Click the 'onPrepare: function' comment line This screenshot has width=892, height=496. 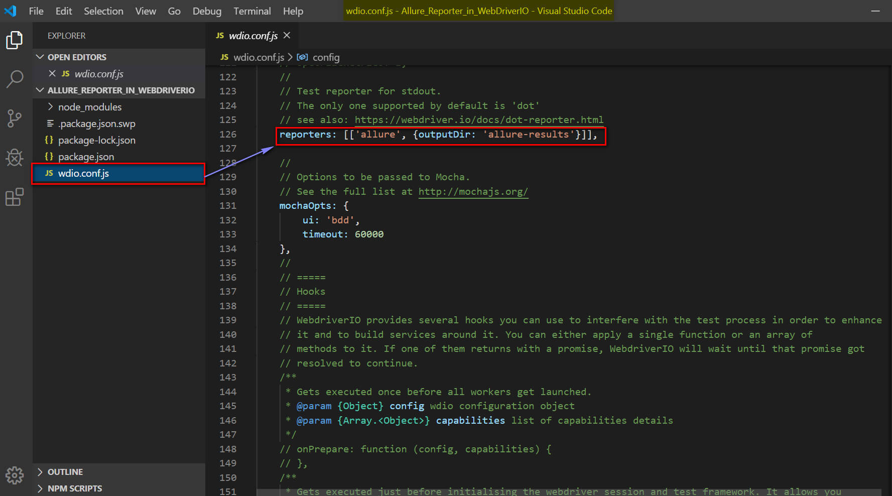[x=415, y=449]
